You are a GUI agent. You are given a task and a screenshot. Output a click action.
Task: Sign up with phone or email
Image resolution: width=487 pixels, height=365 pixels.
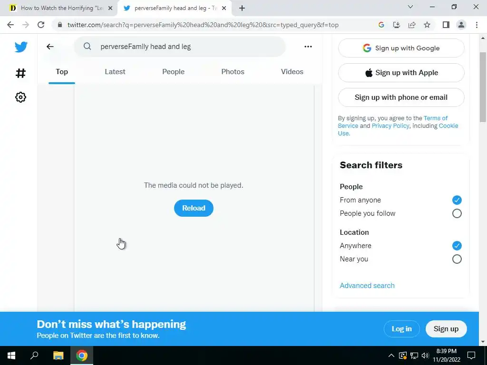pyautogui.click(x=401, y=97)
